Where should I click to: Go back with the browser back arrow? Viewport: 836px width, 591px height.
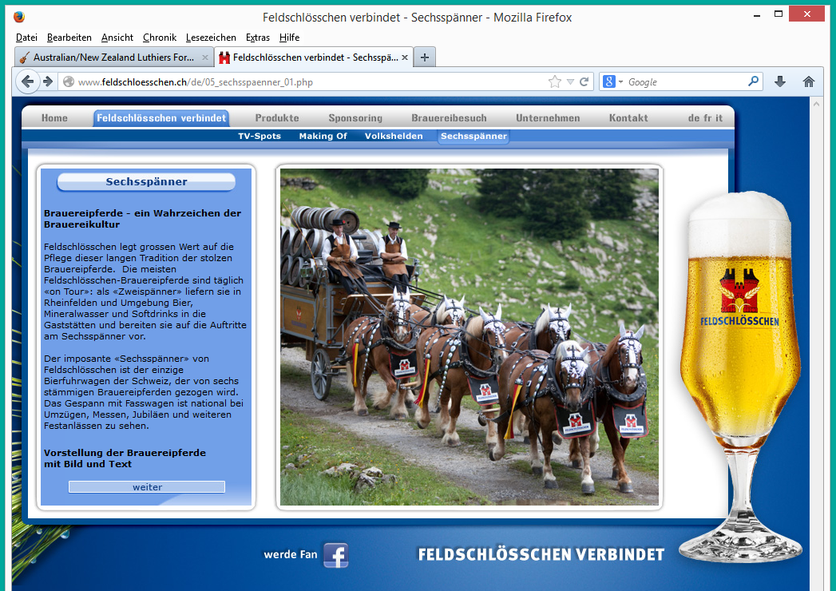tap(27, 81)
